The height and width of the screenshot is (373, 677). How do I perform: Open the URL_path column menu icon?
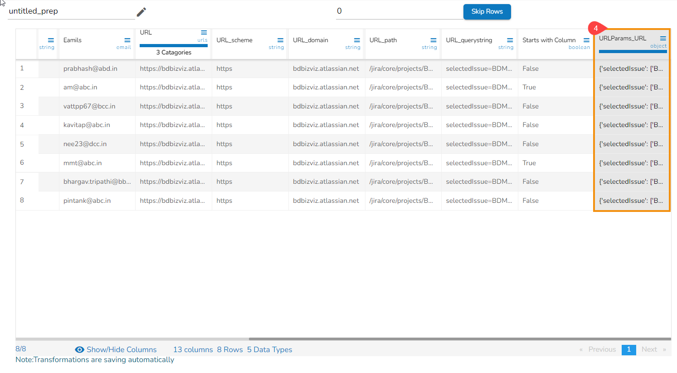point(433,40)
